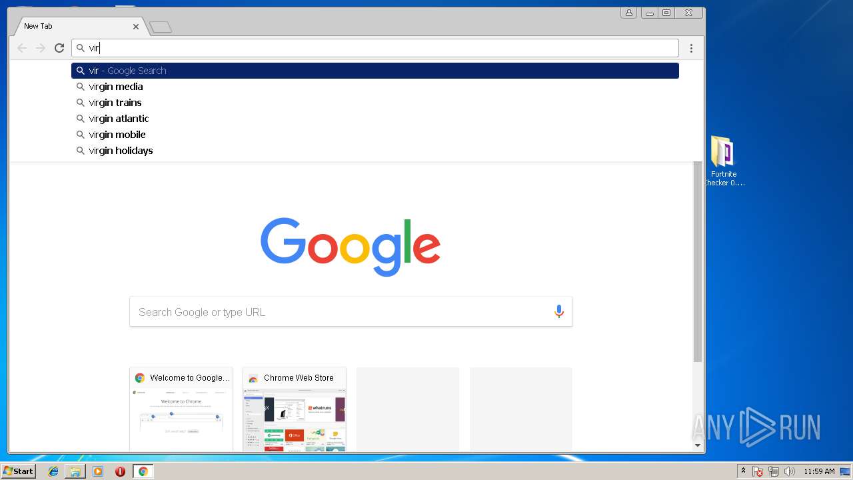The height and width of the screenshot is (480, 853).
Task: Choose the 'virgin atlantic' suggestion
Action: click(x=375, y=119)
